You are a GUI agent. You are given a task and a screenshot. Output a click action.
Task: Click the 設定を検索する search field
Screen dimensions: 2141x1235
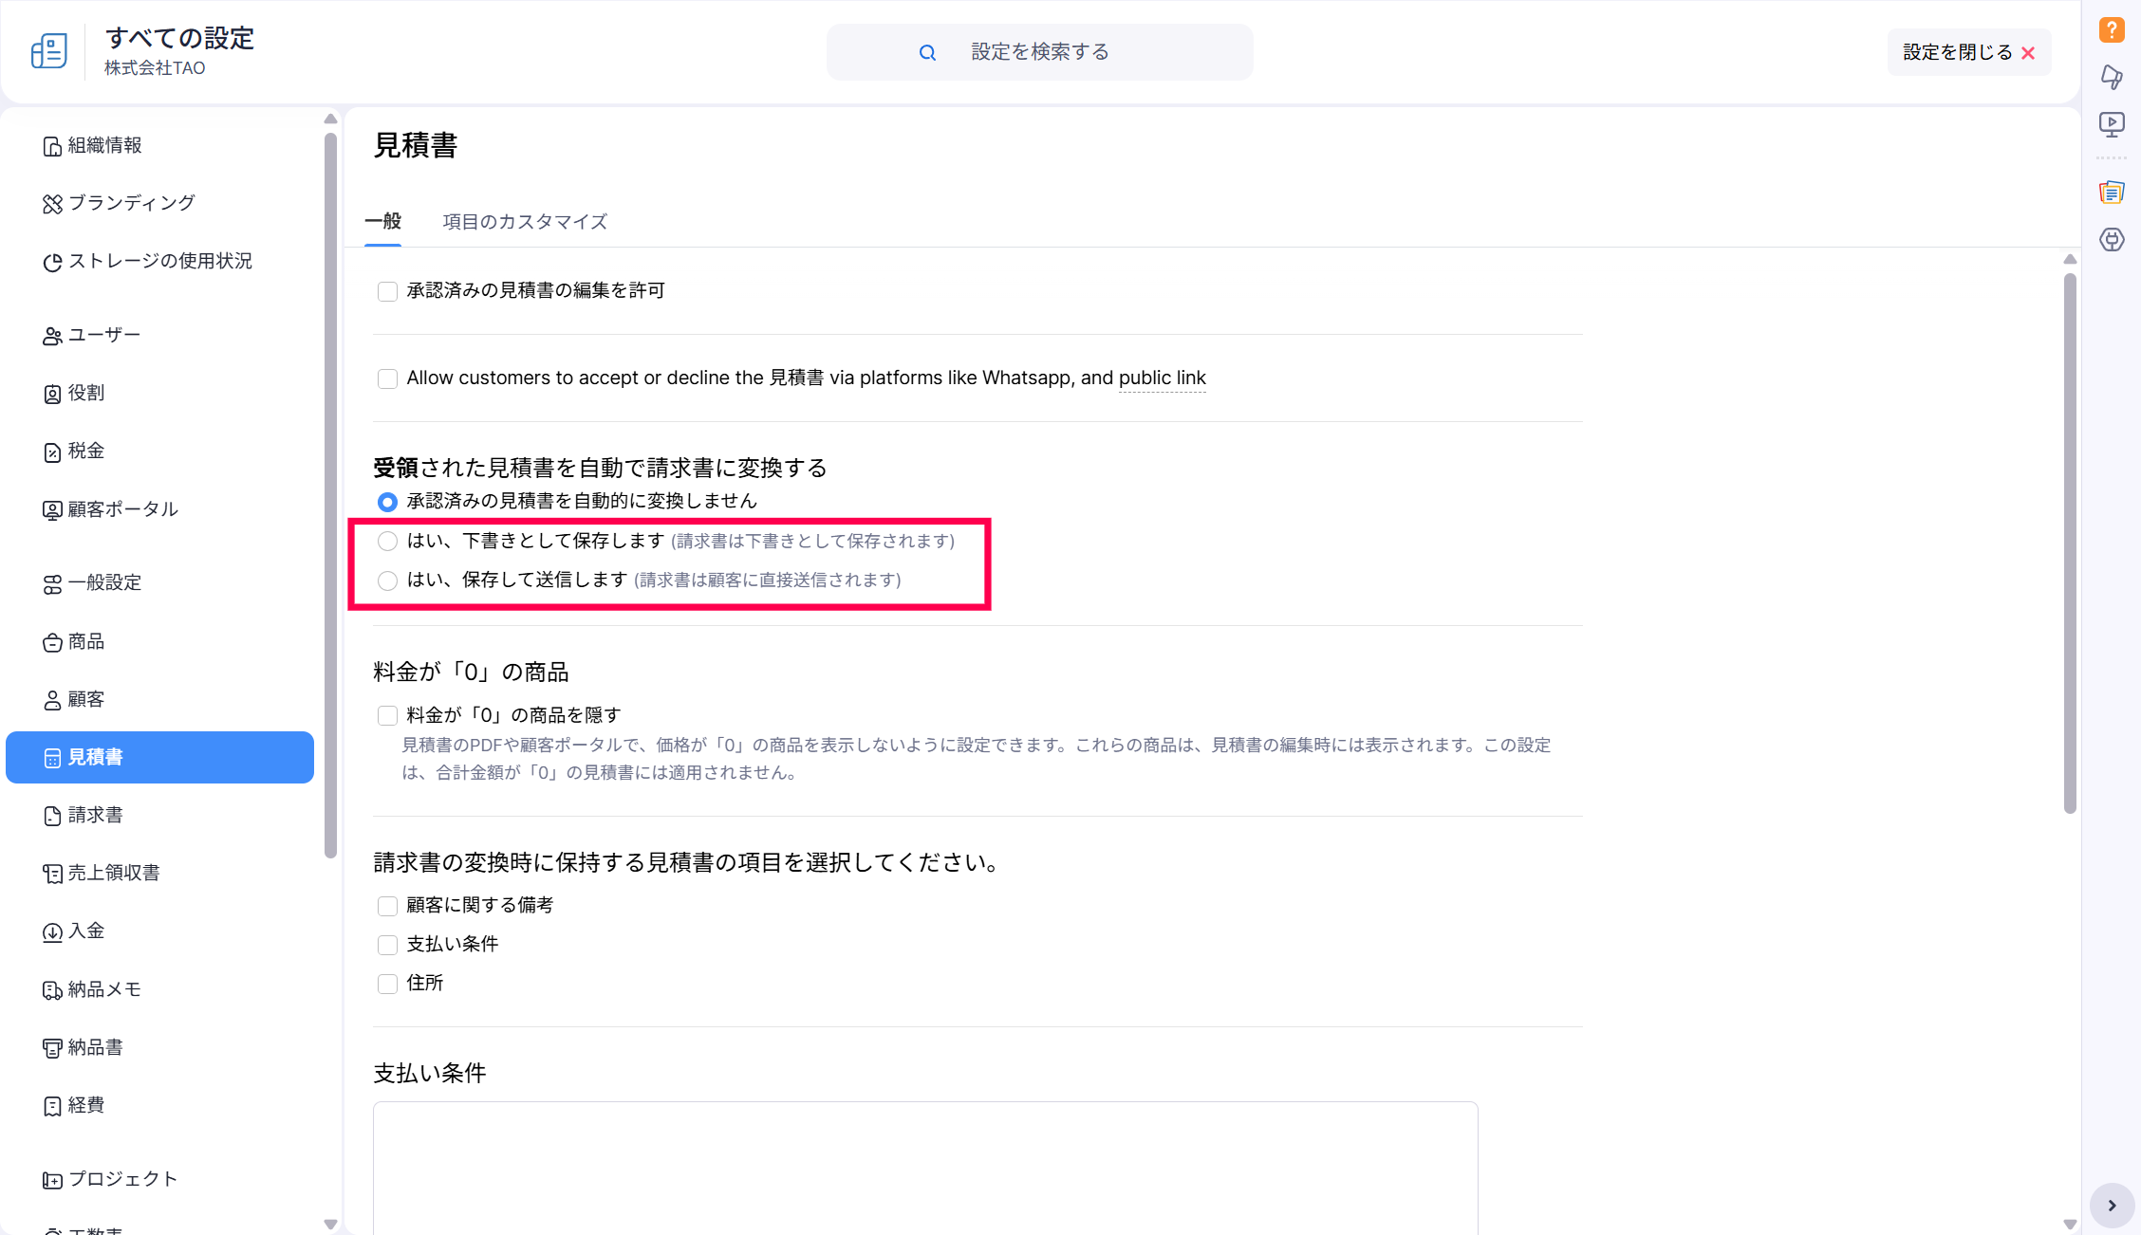1039,52
